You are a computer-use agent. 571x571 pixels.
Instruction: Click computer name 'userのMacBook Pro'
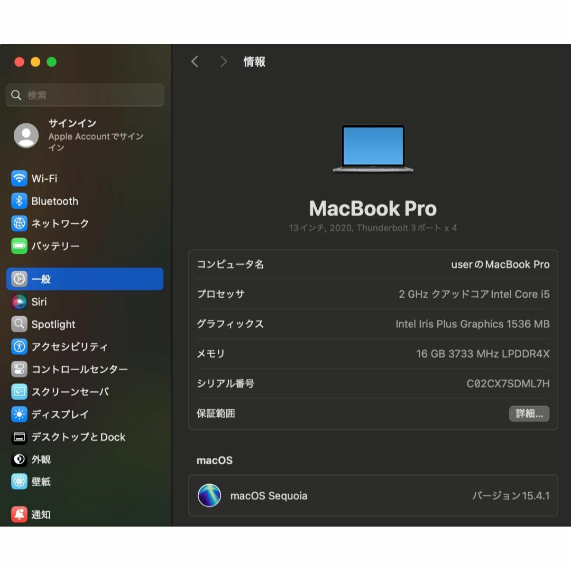[500, 264]
